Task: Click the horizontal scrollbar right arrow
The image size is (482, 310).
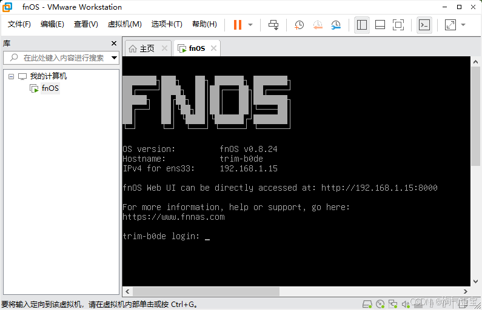Action: pos(466,291)
